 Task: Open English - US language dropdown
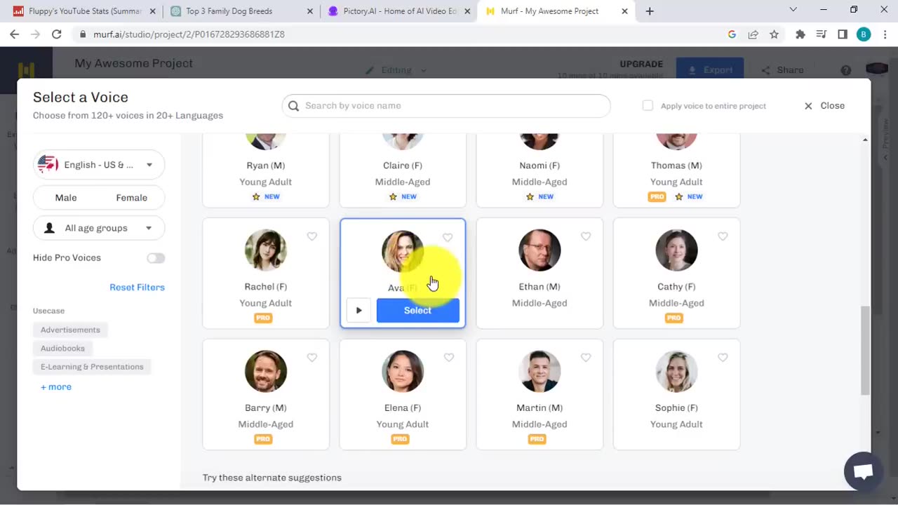[x=99, y=165]
